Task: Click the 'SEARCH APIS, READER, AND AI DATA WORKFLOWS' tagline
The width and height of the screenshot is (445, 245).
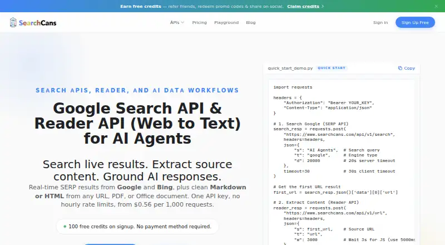Action: point(137,90)
